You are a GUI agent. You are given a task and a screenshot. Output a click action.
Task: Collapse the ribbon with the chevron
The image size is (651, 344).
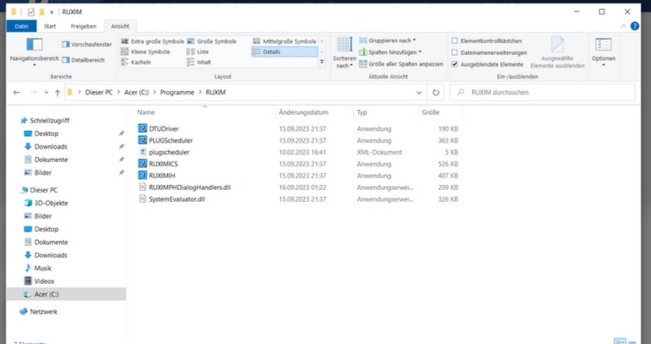[623, 26]
